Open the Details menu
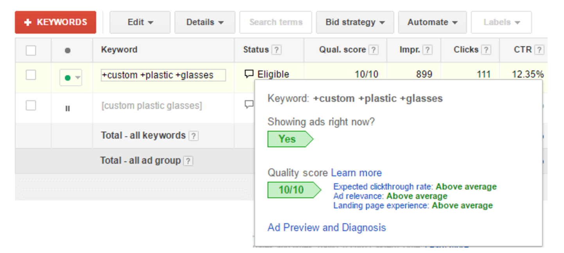This screenshot has height=253, width=564. 205,22
